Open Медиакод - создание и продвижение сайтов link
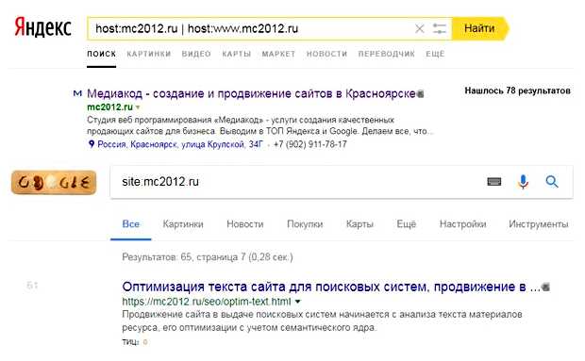 (251, 93)
